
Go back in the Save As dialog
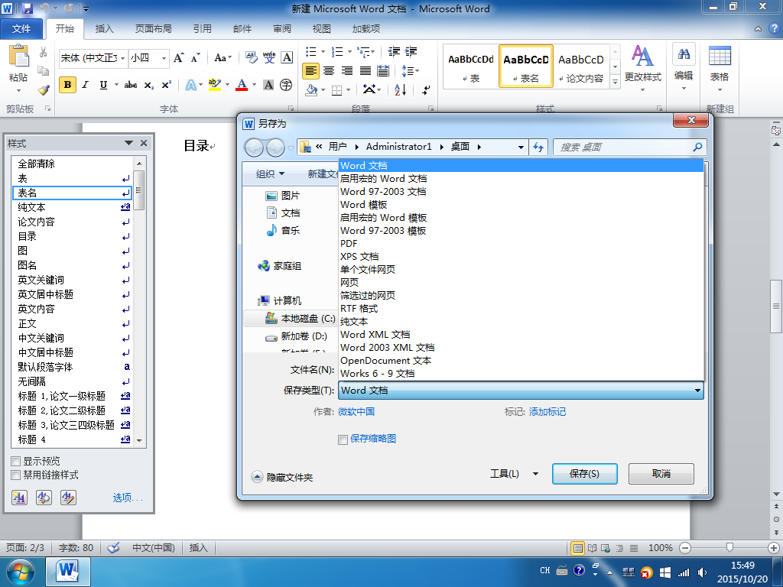click(254, 148)
